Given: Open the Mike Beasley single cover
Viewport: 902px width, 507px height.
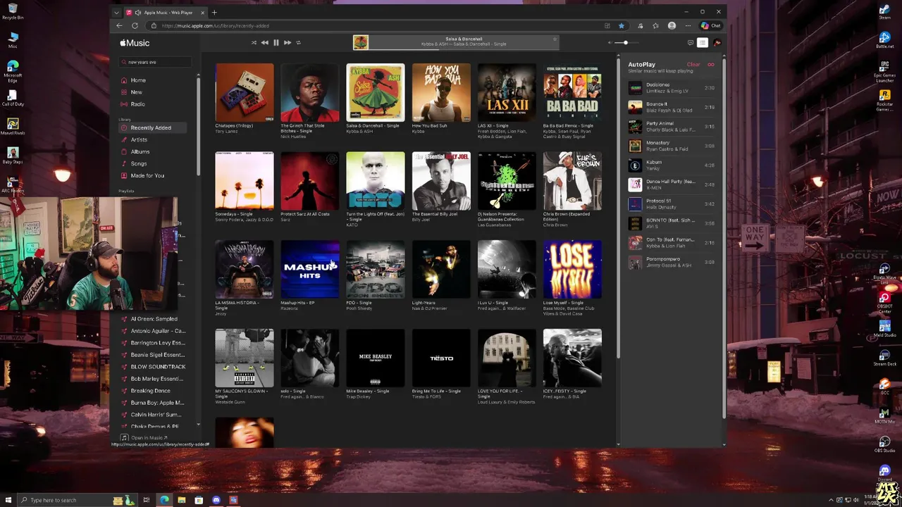Looking at the screenshot, I should (x=376, y=358).
